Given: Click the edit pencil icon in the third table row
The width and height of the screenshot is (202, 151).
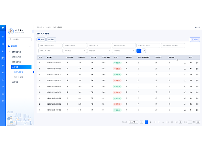Looking at the screenshot, I should (x=185, y=75).
